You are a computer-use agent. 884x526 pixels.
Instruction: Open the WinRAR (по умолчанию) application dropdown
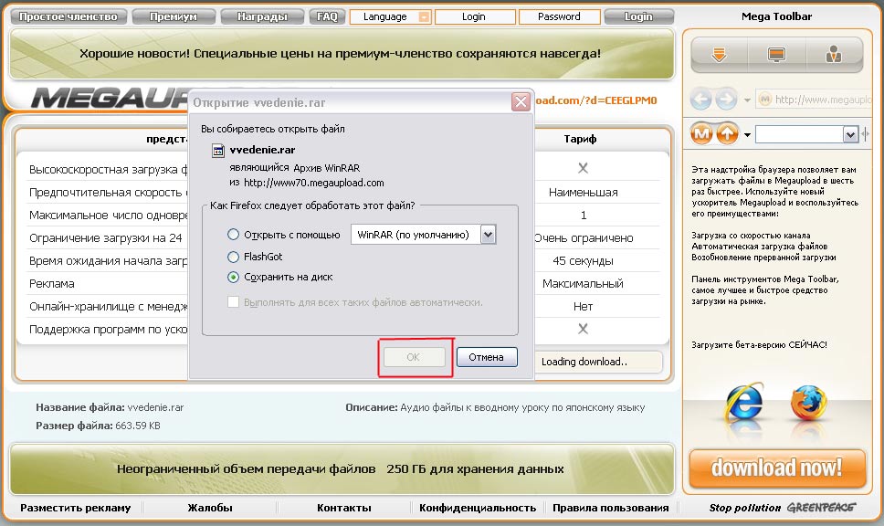click(489, 235)
